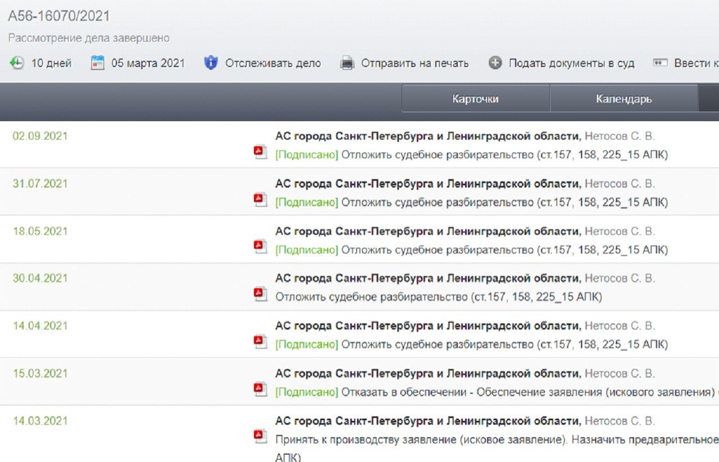The height and width of the screenshot is (462, 719).
Task: Click judge Нетосов С. В. in 31.07.2021 row
Action: tap(620, 183)
